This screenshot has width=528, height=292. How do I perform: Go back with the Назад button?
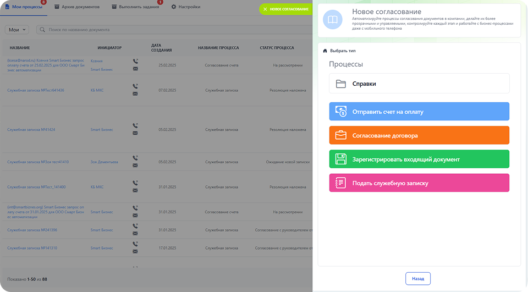(x=418, y=279)
